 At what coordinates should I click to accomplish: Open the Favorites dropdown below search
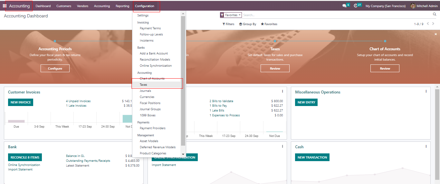(x=269, y=24)
